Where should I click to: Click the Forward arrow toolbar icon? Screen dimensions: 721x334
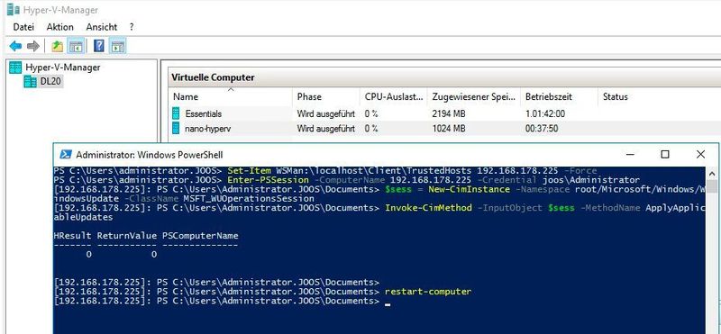point(33,46)
